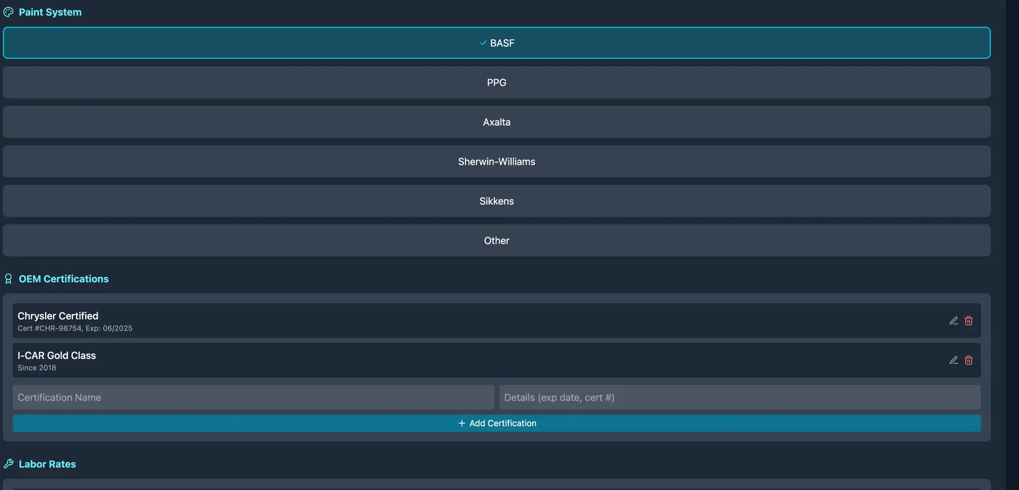Click the Labor Rates heading
Viewport: 1019px width, 490px height.
coord(47,464)
